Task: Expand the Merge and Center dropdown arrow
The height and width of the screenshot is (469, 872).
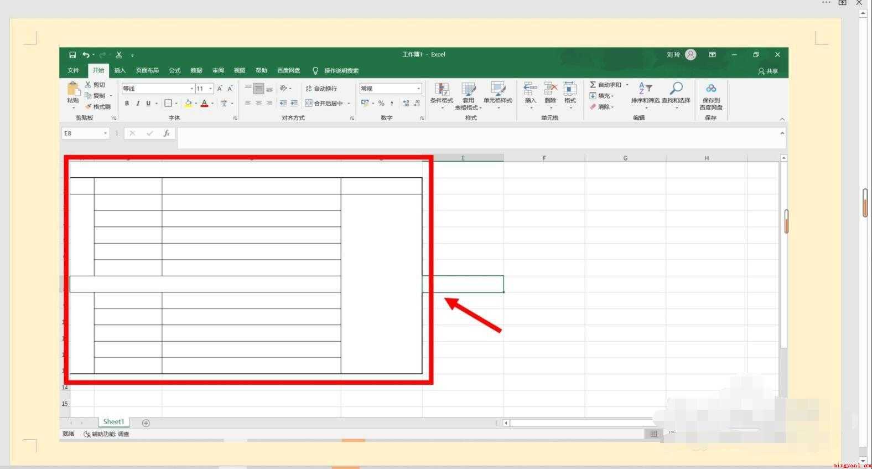Action: [x=349, y=104]
